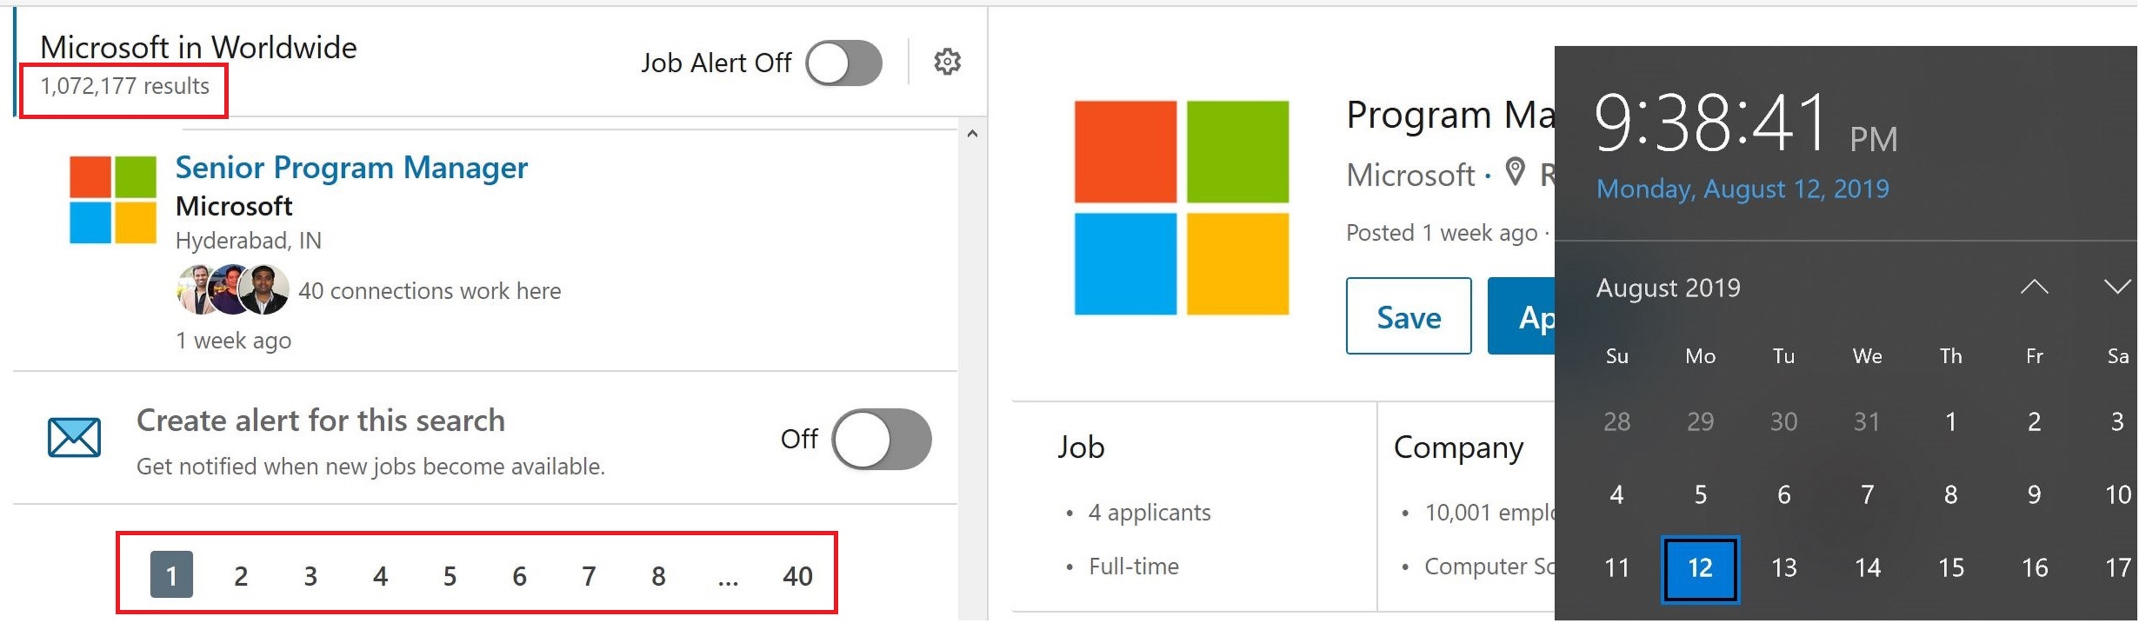
Task: Go to results page 2
Action: click(241, 576)
